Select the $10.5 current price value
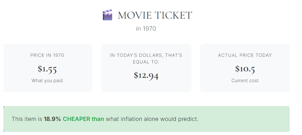Screen dimensions: 302x135 (x=245, y=69)
